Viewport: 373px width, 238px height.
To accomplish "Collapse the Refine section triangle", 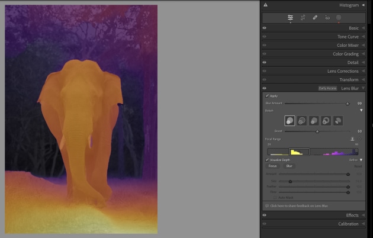I will click(x=361, y=160).
